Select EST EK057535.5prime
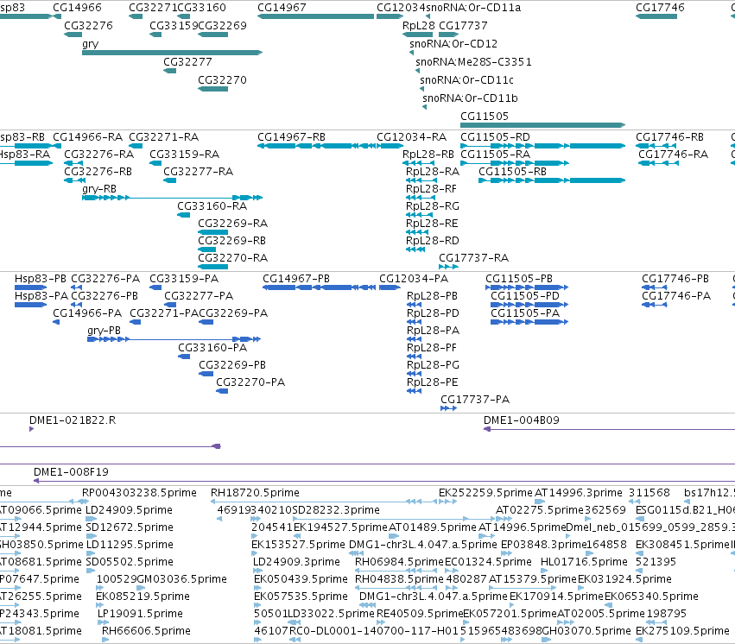Viewport: 735px width, 644px height. click(x=301, y=597)
